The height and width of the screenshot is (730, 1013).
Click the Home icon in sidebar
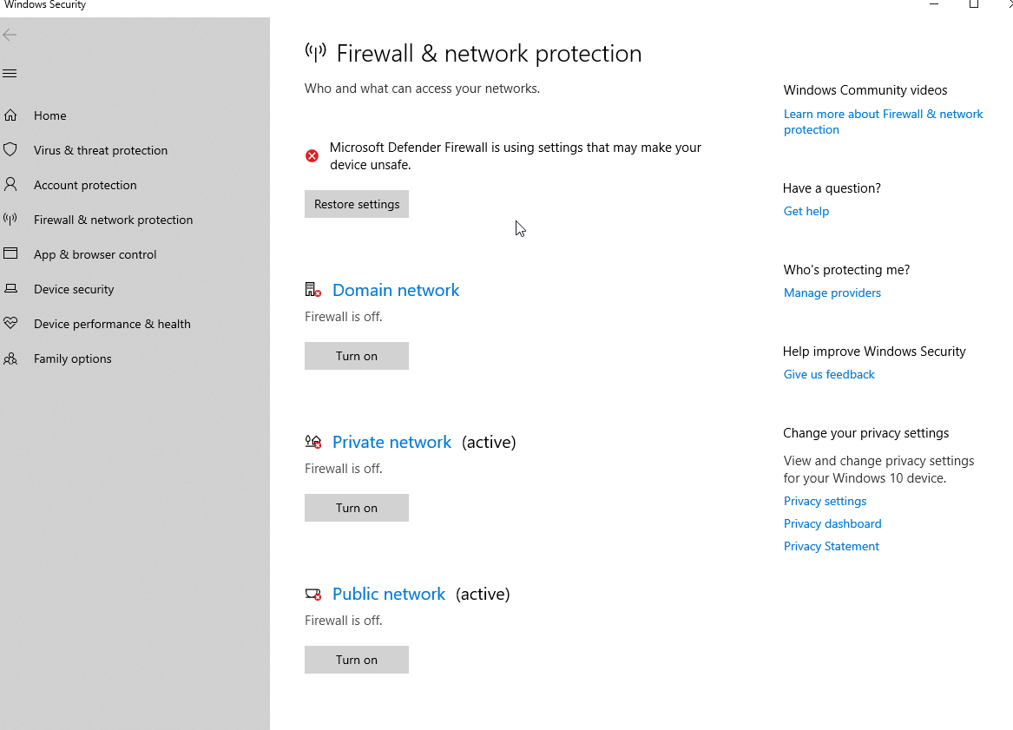[x=10, y=115]
